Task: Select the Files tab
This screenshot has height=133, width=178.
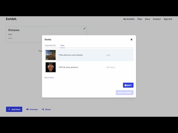Action: [x=62, y=45]
